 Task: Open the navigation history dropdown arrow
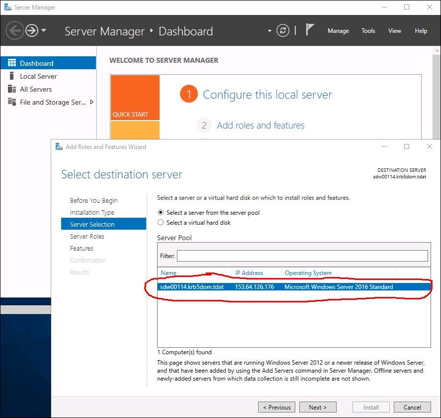[44, 30]
